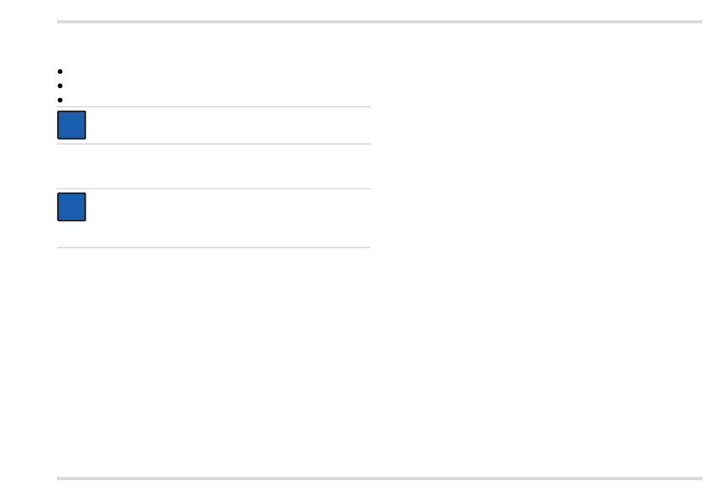The height and width of the screenshot is (493, 715).
Task: Select the first bullet point marker
Action: click(x=60, y=72)
